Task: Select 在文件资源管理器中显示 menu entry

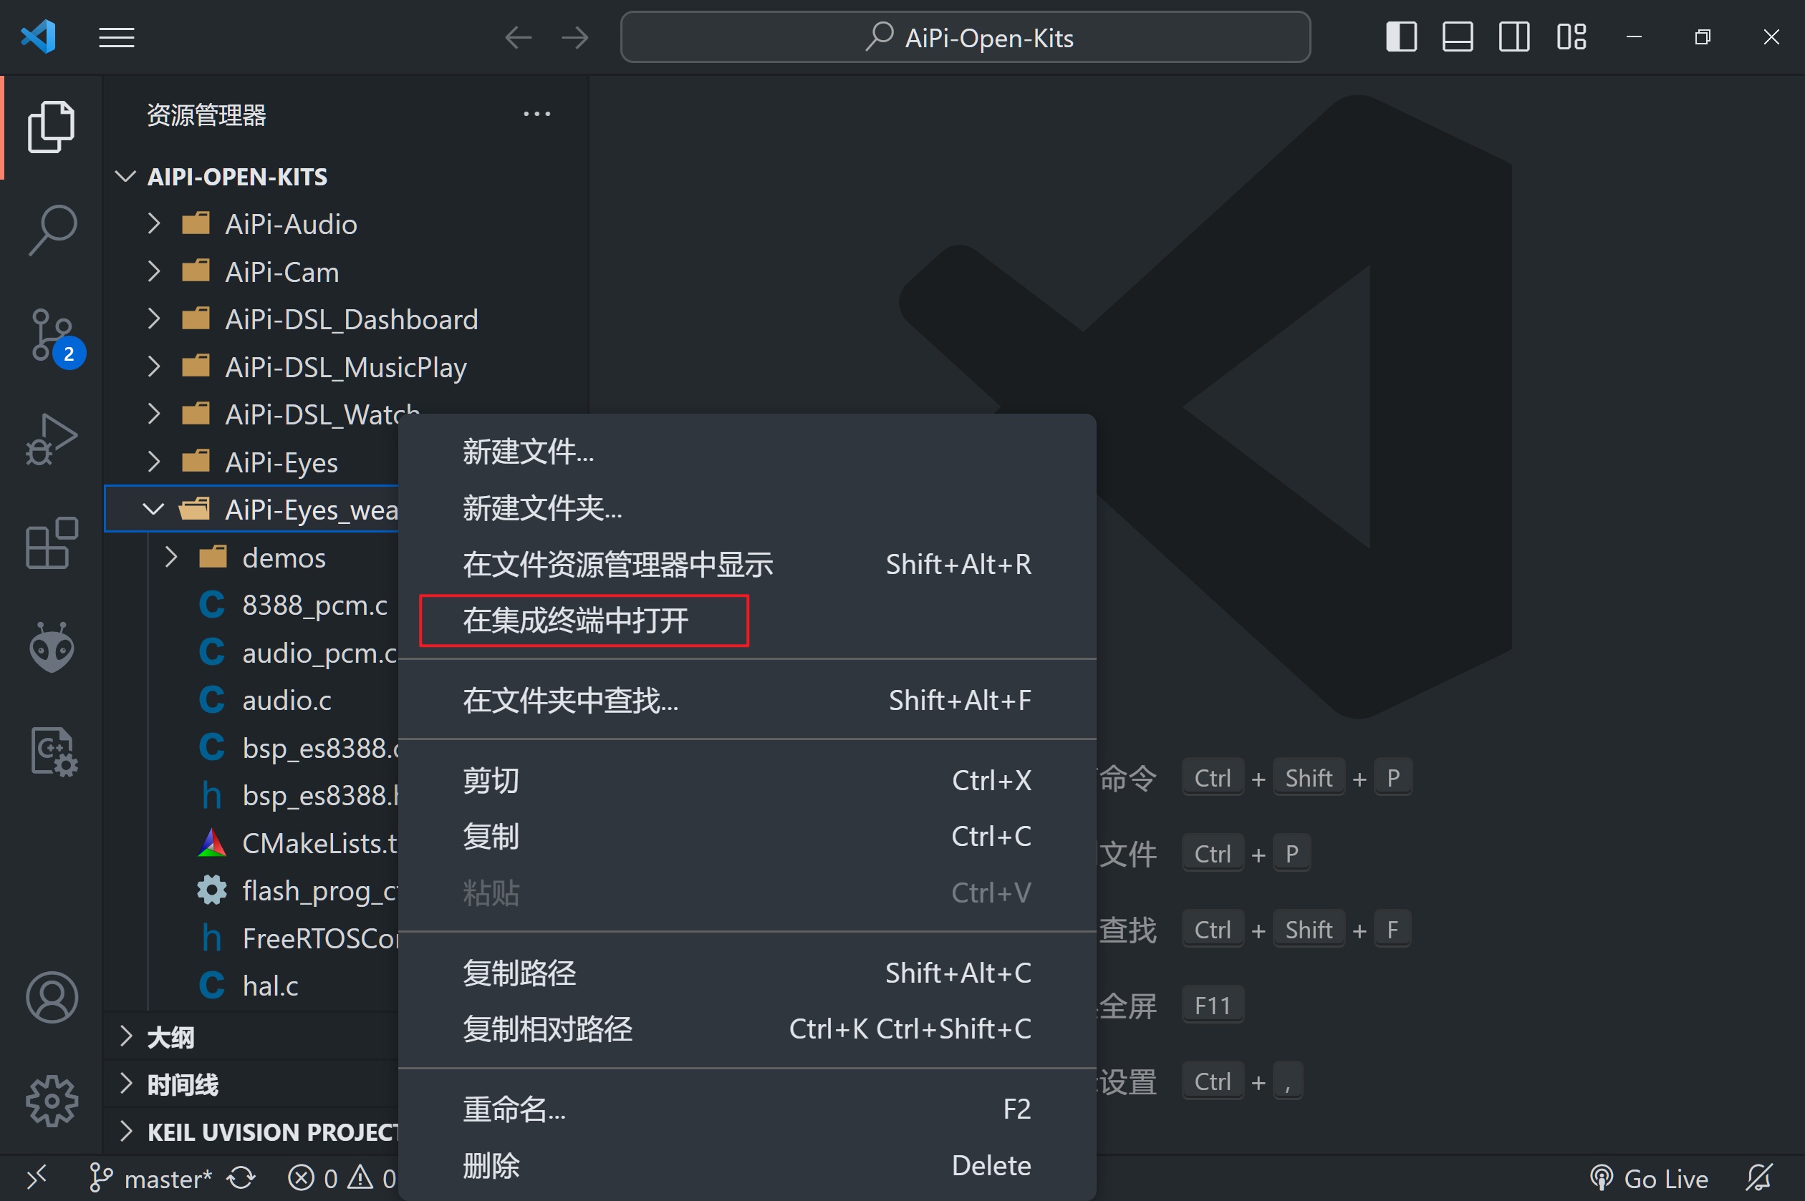Action: click(x=747, y=565)
